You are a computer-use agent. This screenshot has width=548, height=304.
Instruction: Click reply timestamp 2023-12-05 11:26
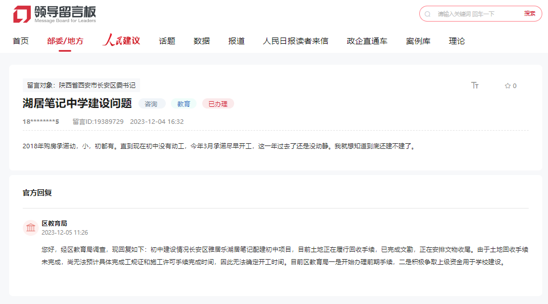tap(65, 232)
